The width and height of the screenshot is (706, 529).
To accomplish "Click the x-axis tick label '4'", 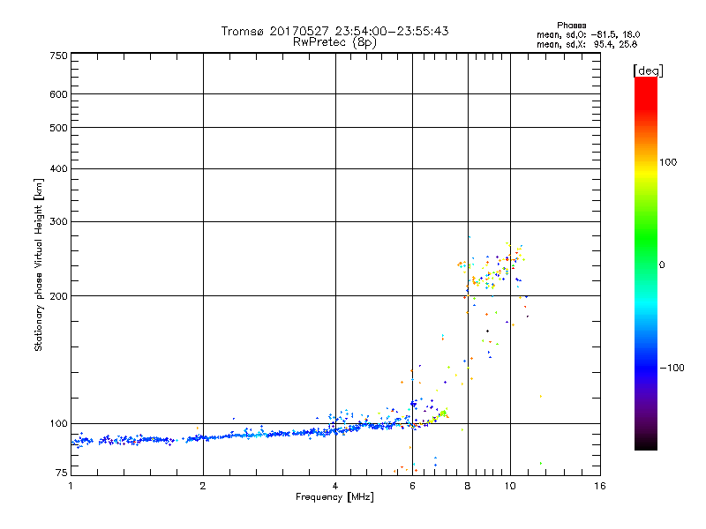I will 335,486.
